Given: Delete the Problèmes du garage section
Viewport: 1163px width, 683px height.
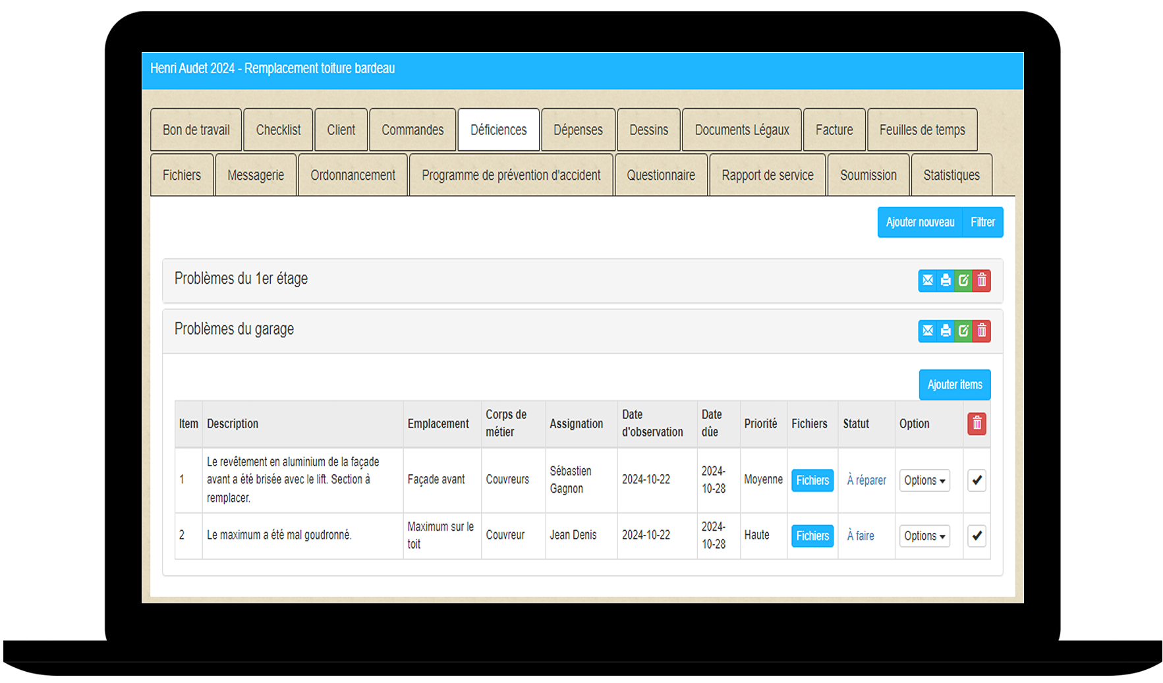Looking at the screenshot, I should coord(982,331).
